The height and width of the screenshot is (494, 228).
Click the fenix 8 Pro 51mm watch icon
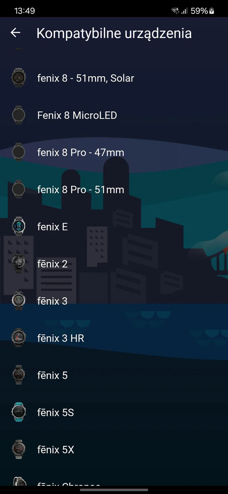coord(19,189)
